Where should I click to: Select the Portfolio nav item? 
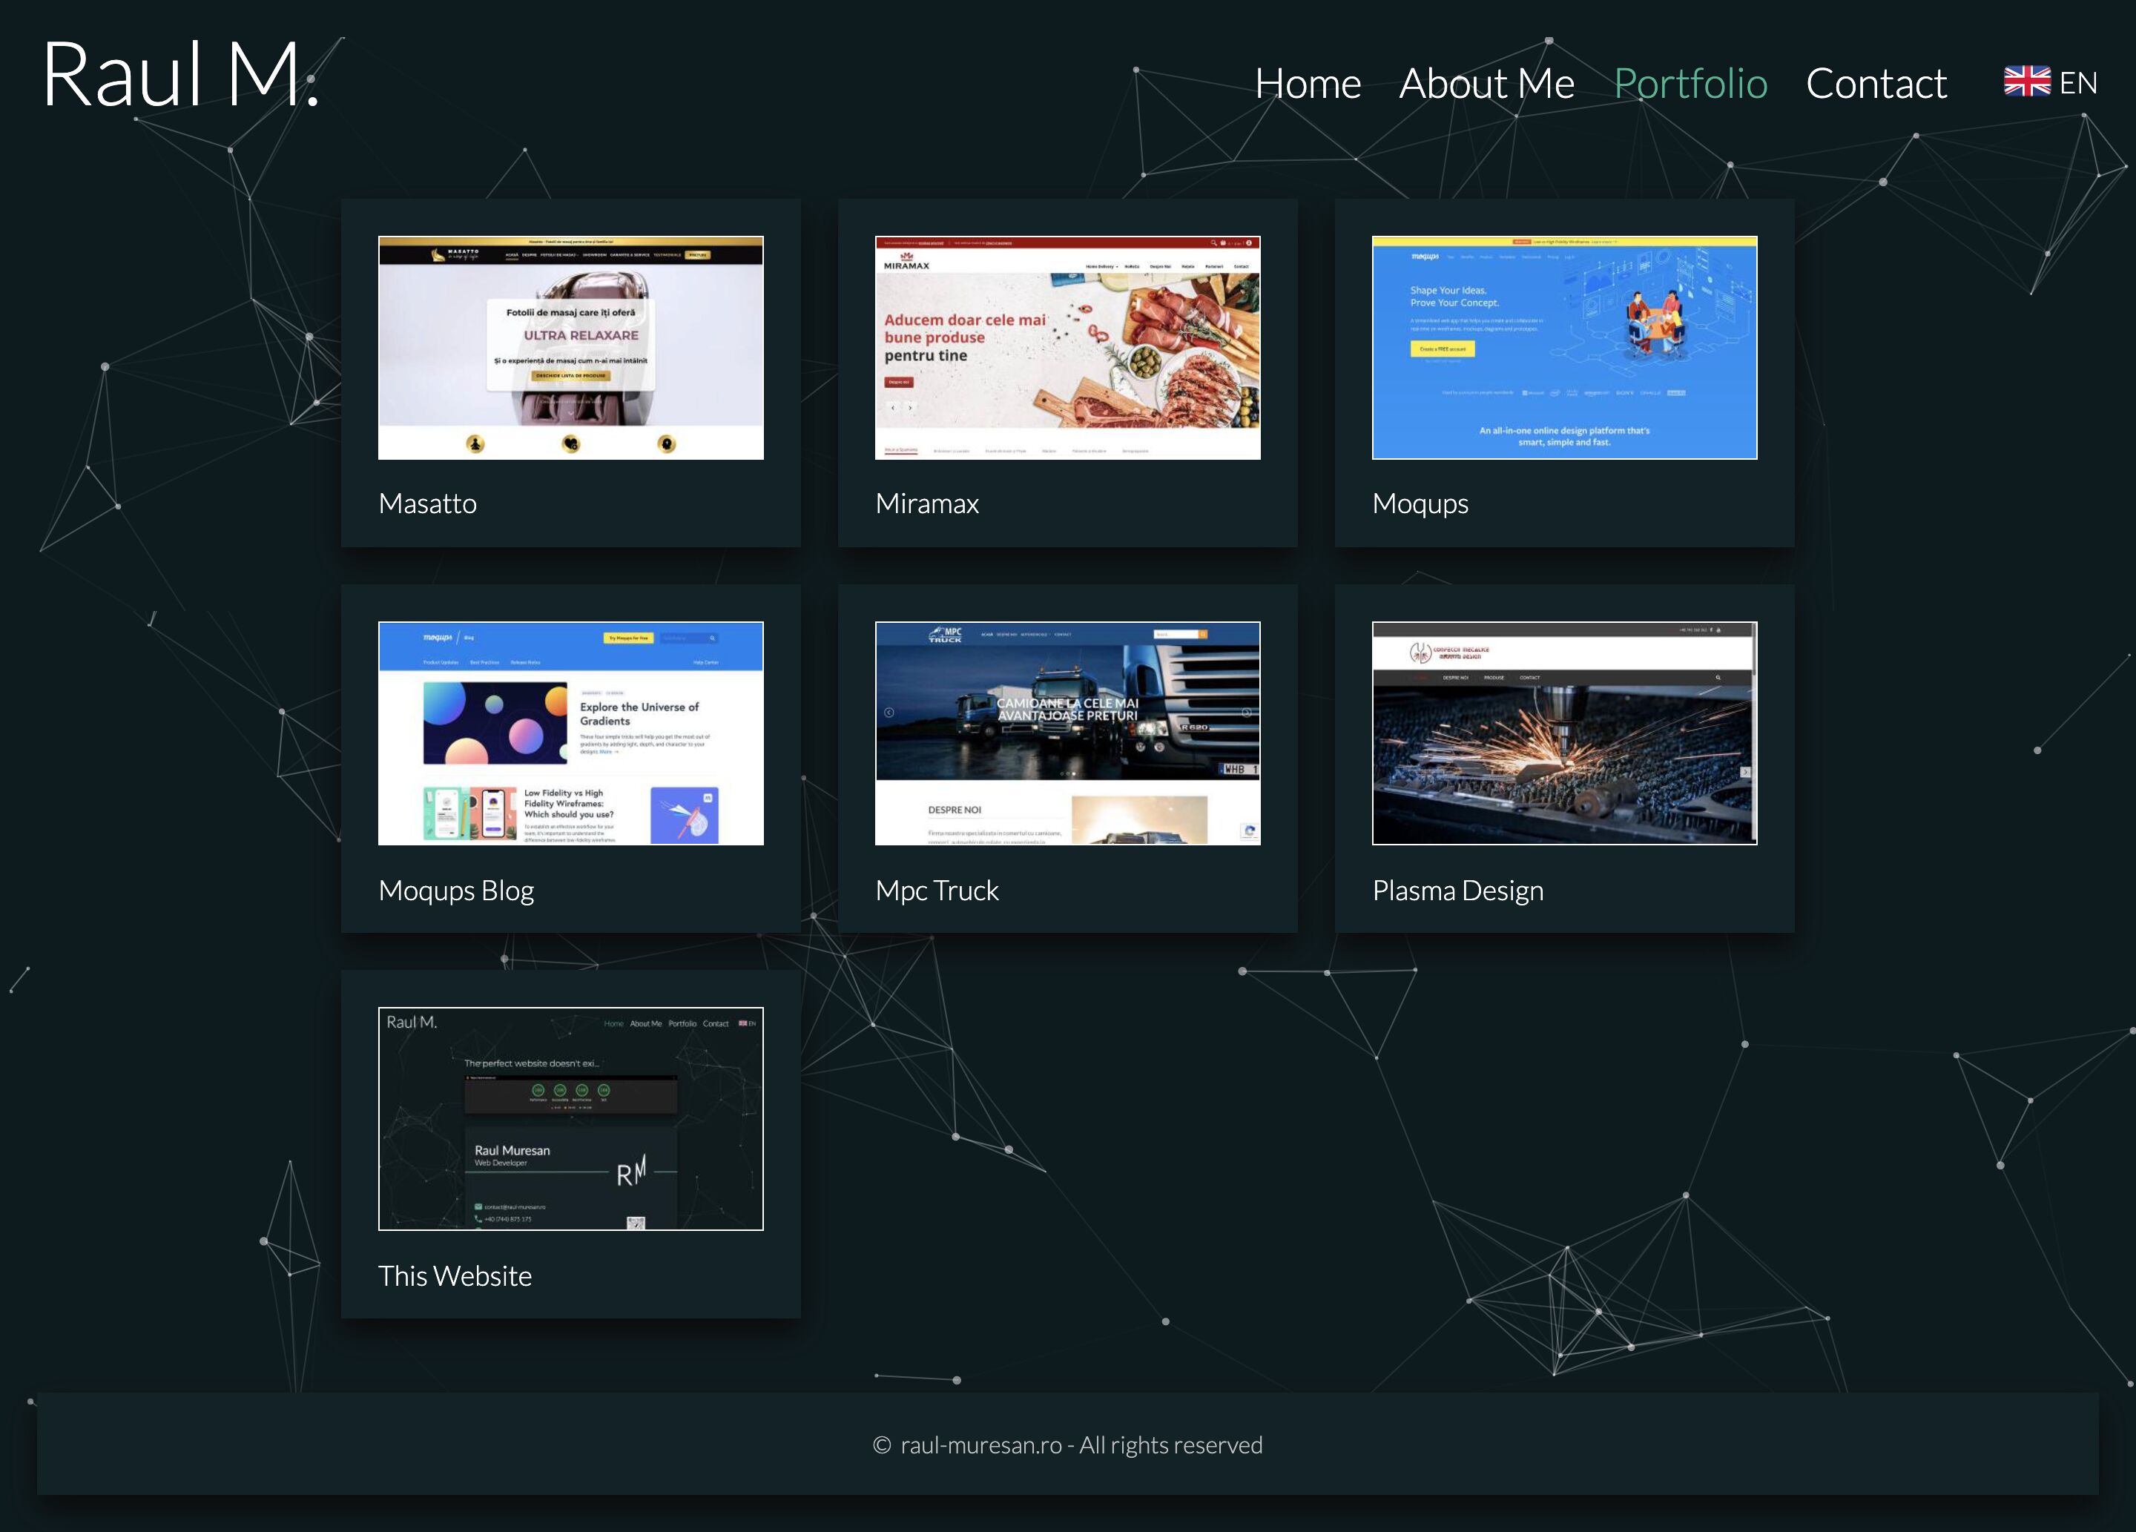pos(1690,84)
